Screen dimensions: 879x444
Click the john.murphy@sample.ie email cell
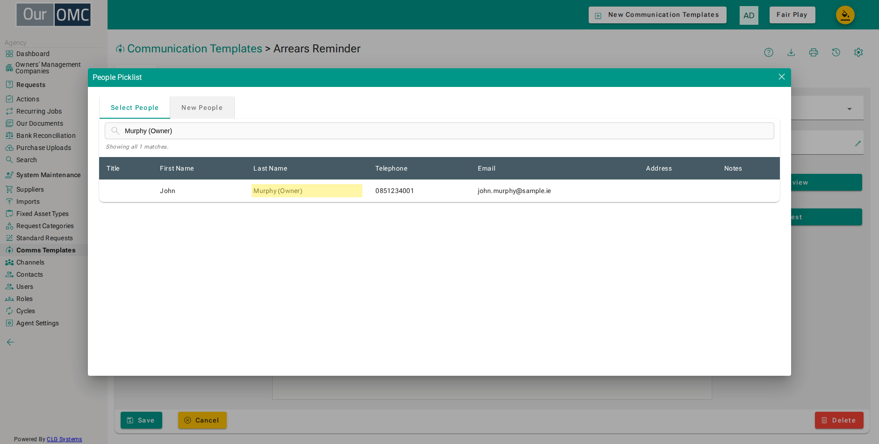click(x=514, y=191)
